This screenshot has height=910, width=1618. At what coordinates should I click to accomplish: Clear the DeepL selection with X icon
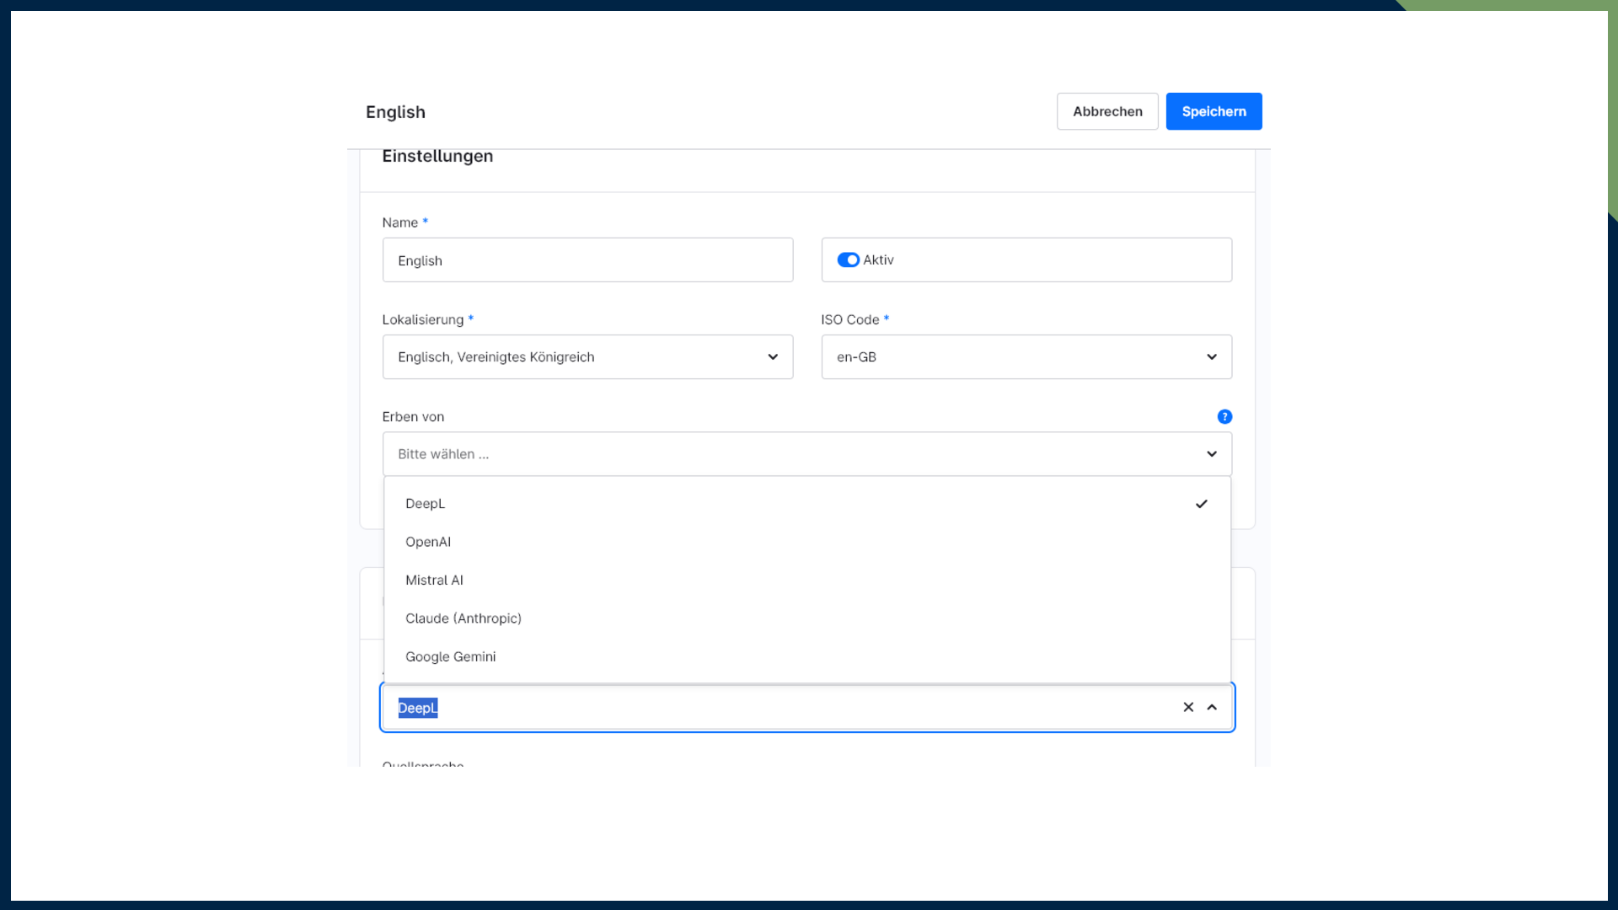coord(1188,707)
